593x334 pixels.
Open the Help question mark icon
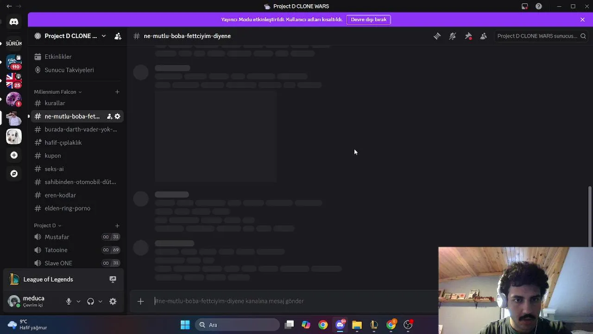(538, 6)
